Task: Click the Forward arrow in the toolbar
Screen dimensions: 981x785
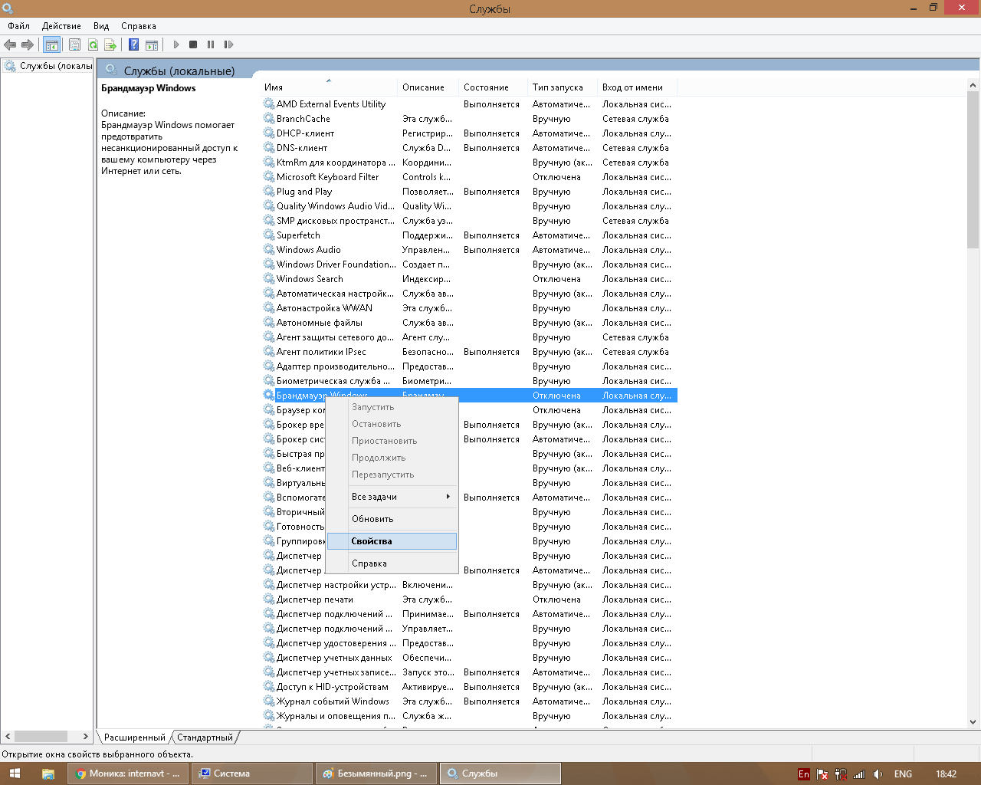Action: point(28,44)
